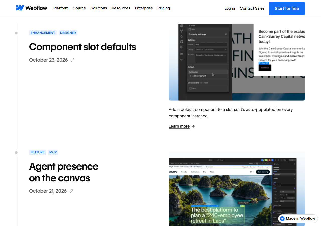Open the Source menu item
This screenshot has width=321, height=226.
click(79, 8)
